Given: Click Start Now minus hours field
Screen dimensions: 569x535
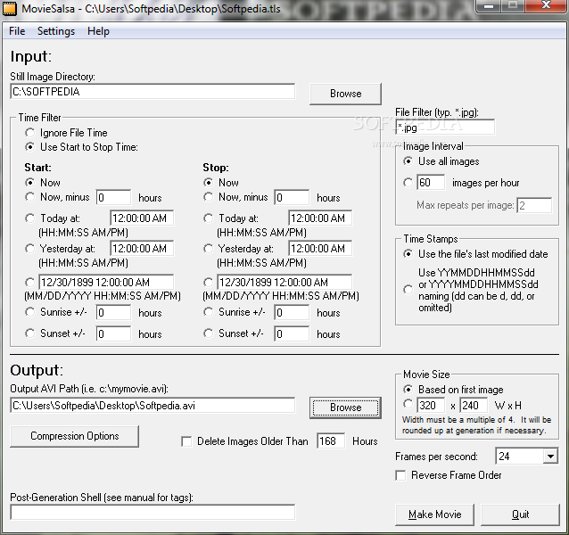Looking at the screenshot, I should click(x=113, y=197).
